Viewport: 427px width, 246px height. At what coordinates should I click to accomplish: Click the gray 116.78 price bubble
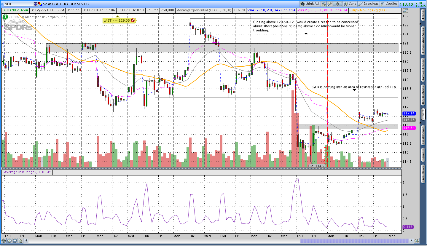(409, 120)
